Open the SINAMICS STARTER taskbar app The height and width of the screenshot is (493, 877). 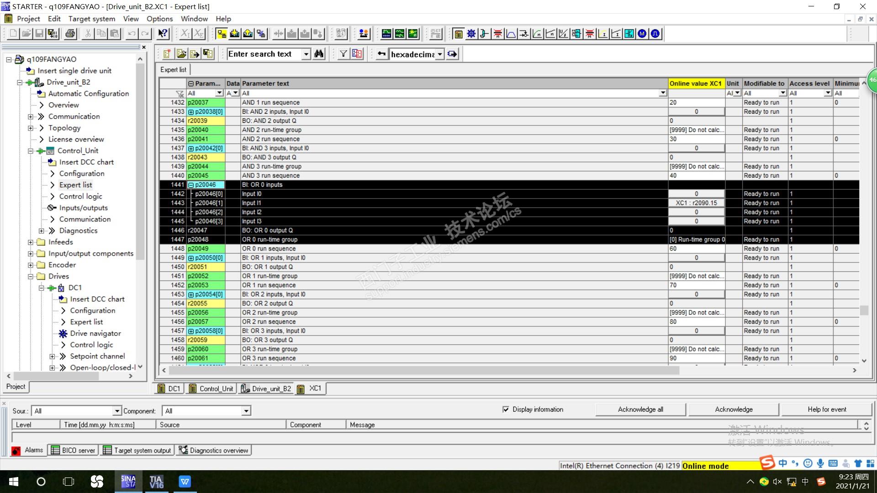[x=128, y=482]
